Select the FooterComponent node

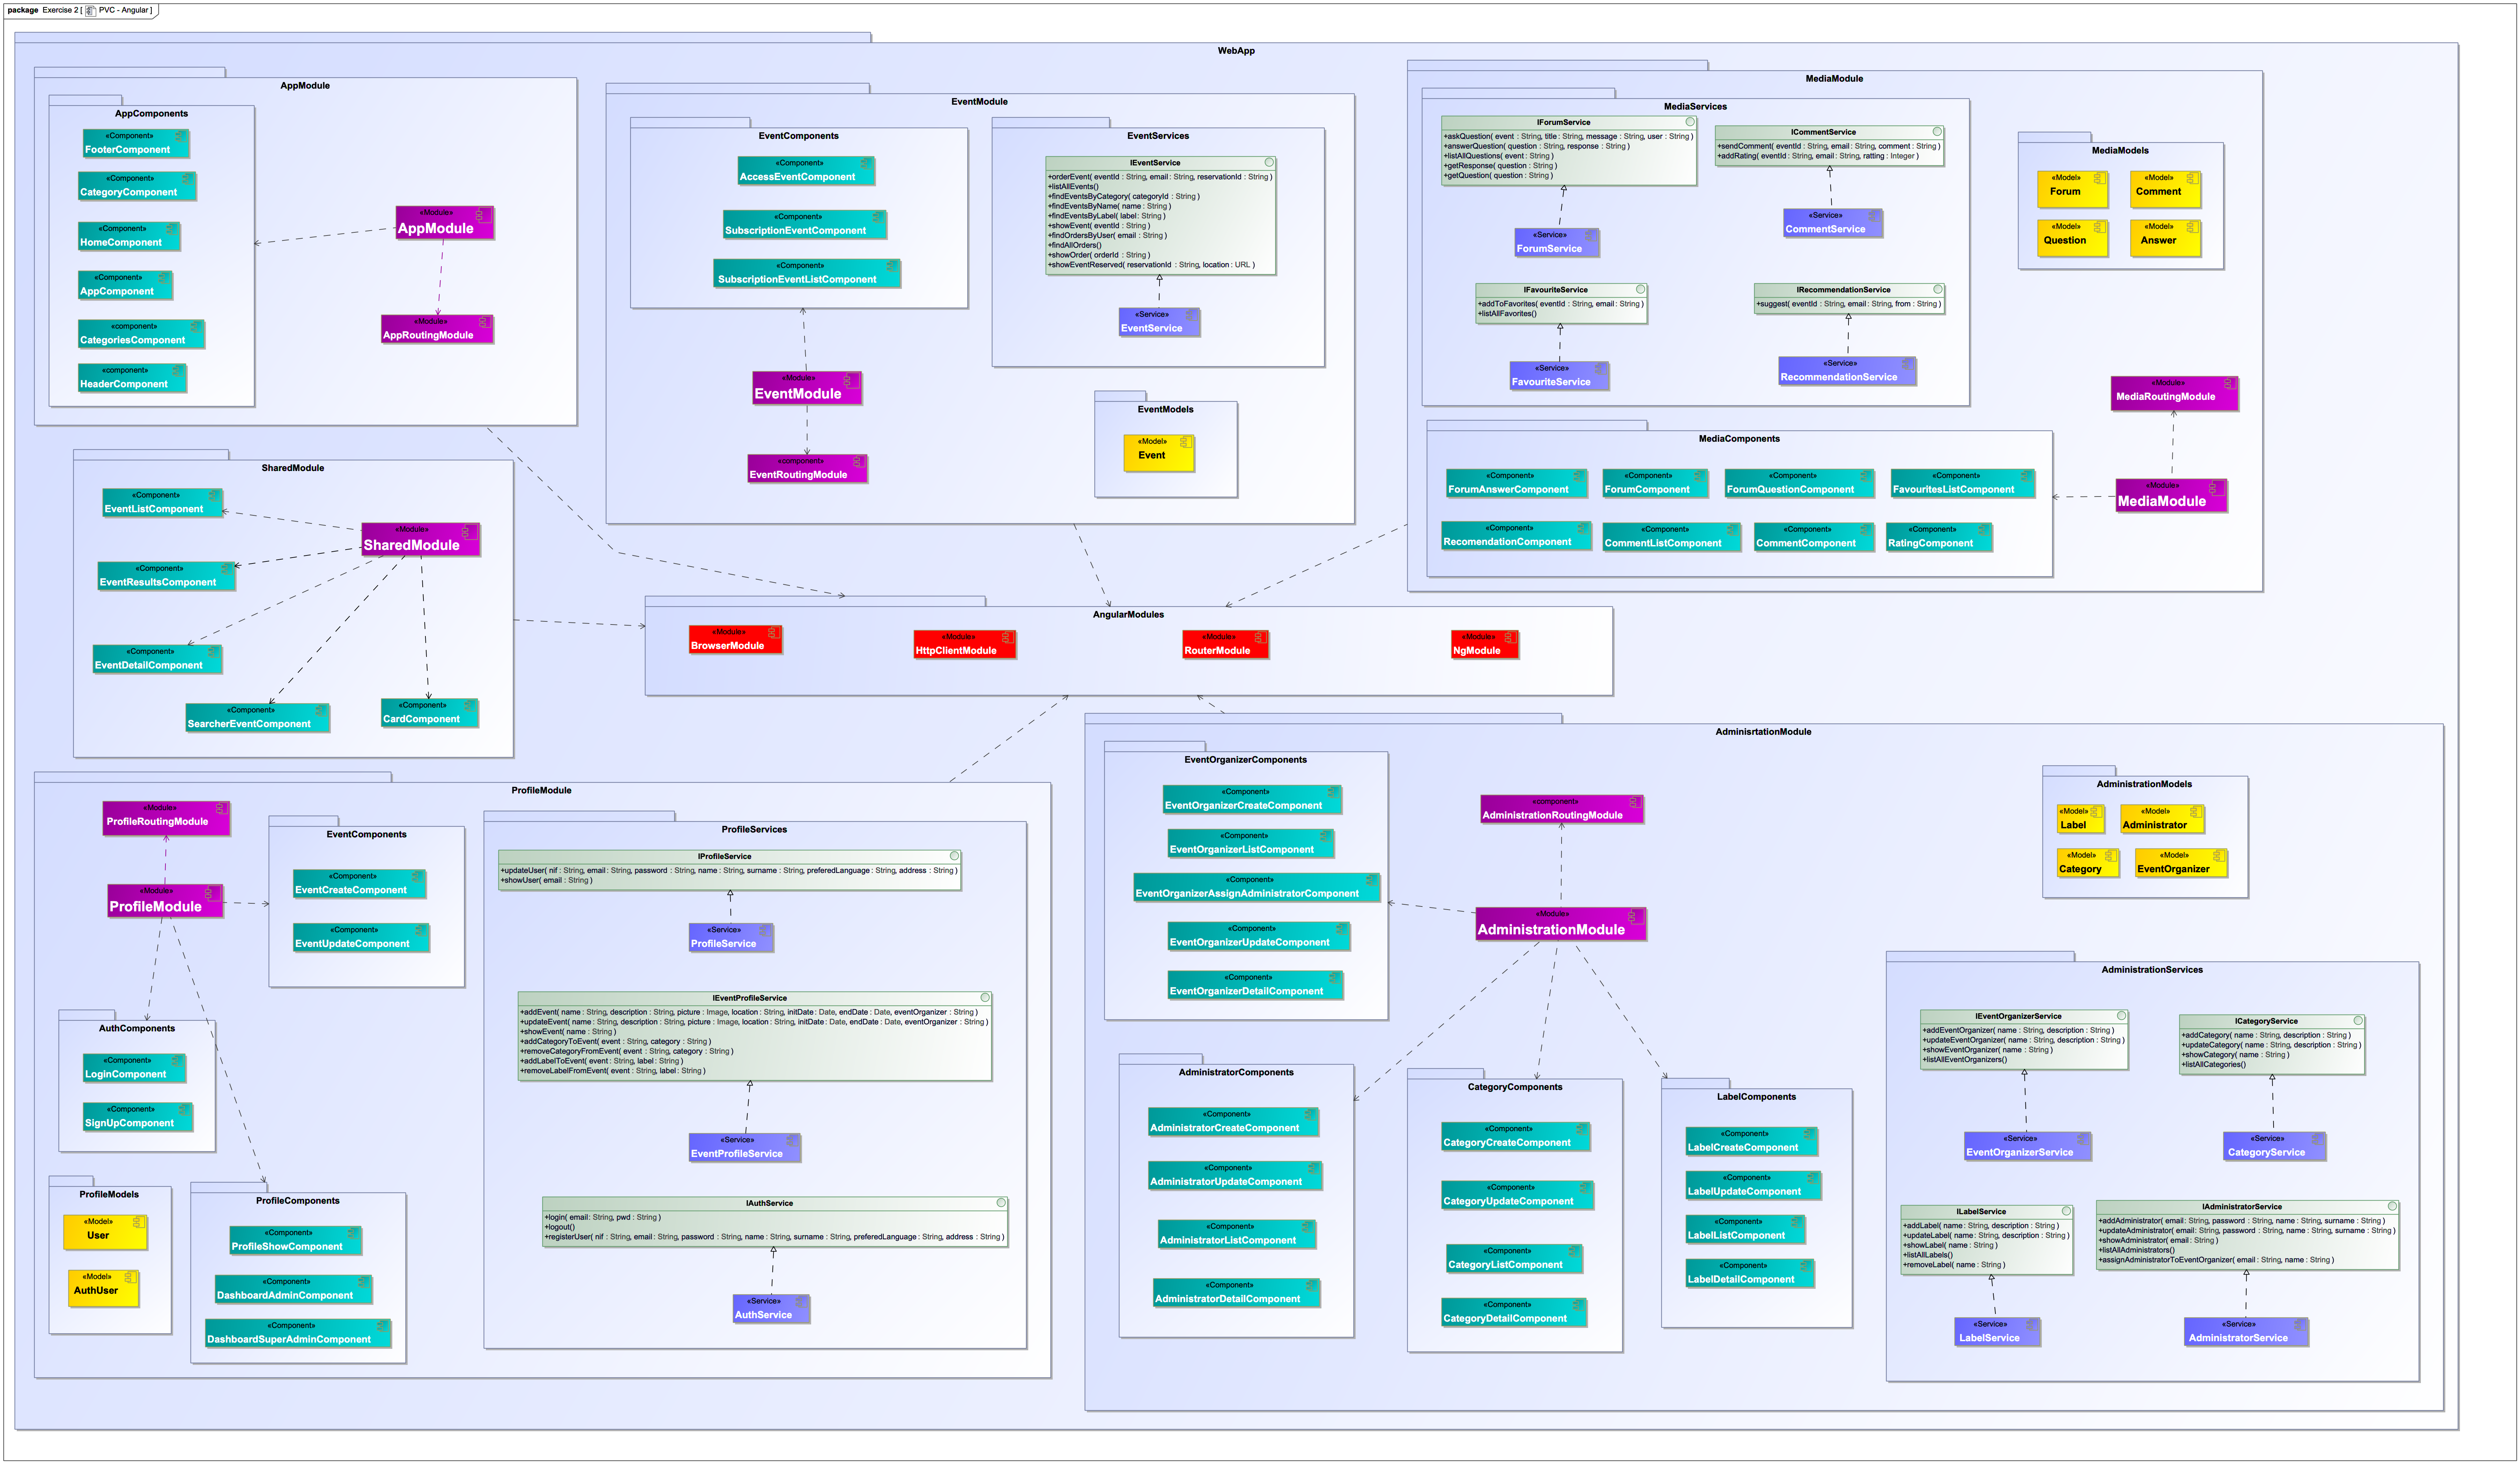(x=136, y=144)
